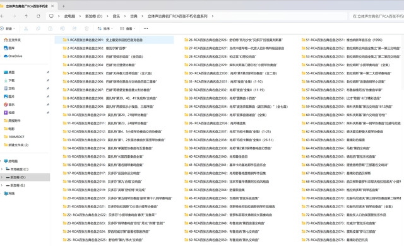Select folder 63-RCA百张古典名盘之063
This screenshot has height=246, width=404.
click(333, 140)
